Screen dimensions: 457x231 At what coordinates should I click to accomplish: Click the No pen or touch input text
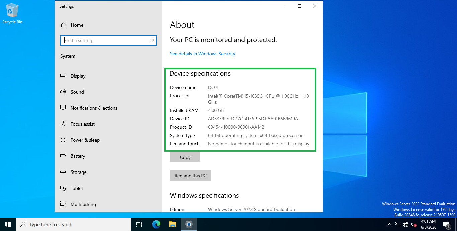pos(259,144)
